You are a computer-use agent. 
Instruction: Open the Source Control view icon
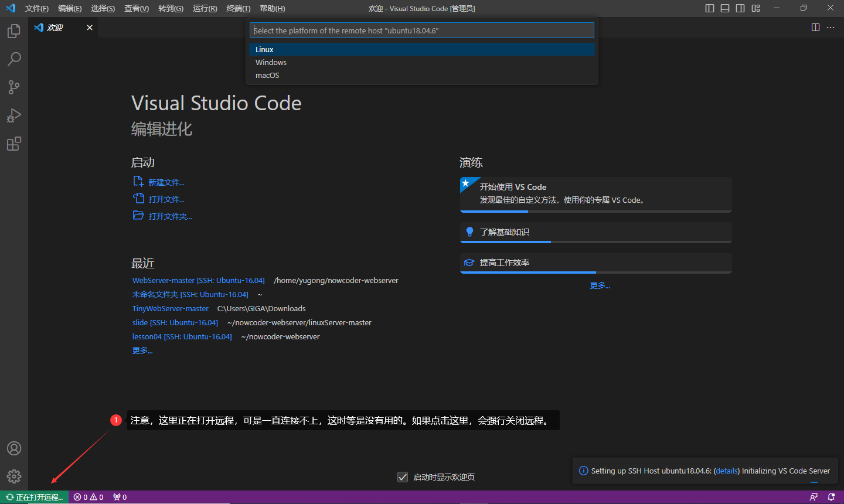pos(14,87)
